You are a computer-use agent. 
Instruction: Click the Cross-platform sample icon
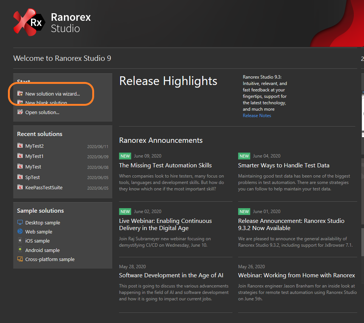click(x=20, y=259)
